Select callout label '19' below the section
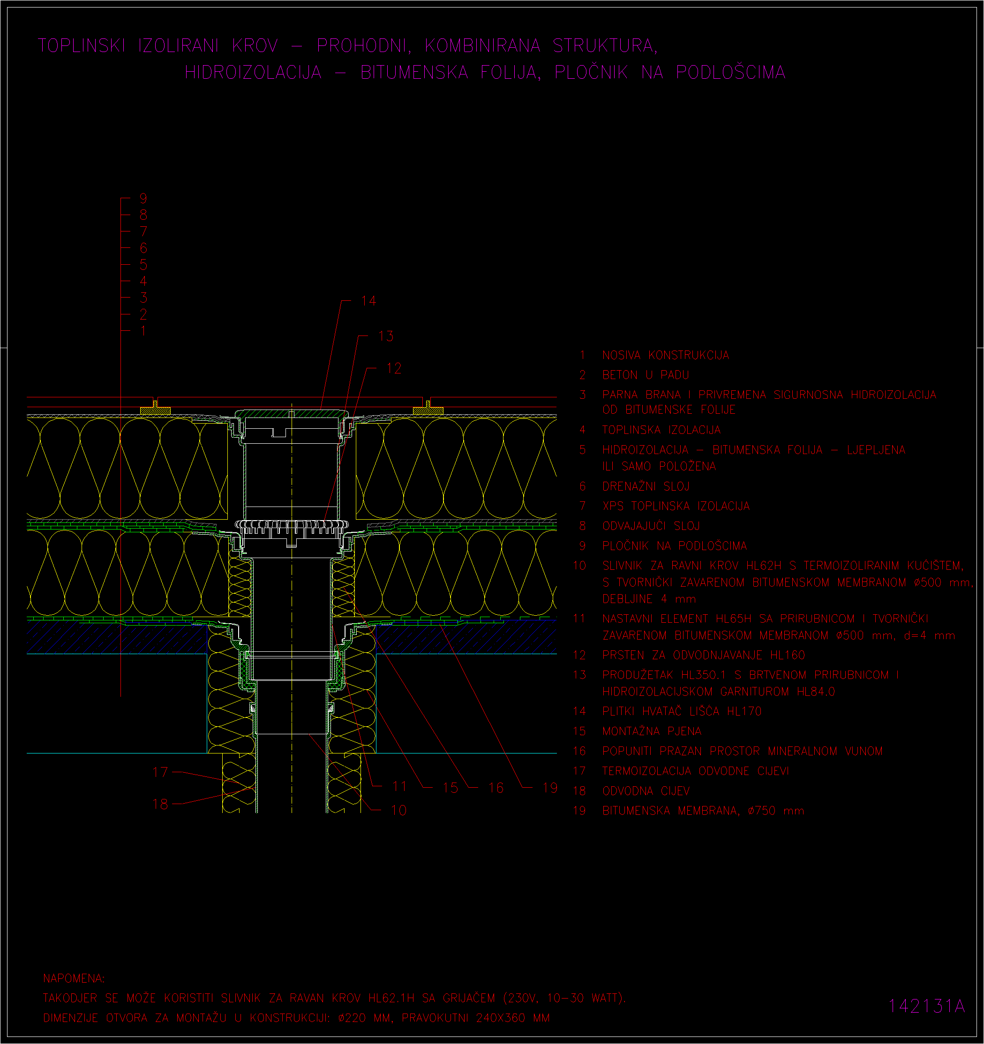 pos(550,788)
